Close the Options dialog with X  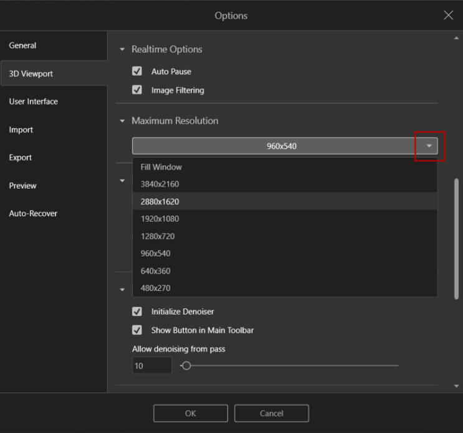tap(448, 16)
